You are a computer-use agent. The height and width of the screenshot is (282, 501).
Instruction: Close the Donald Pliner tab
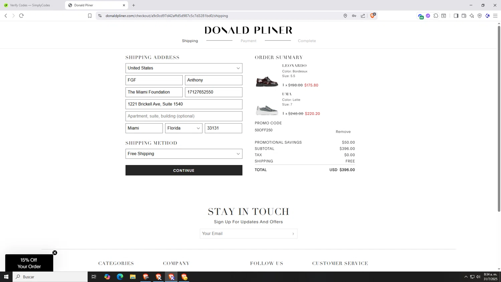coord(124,5)
